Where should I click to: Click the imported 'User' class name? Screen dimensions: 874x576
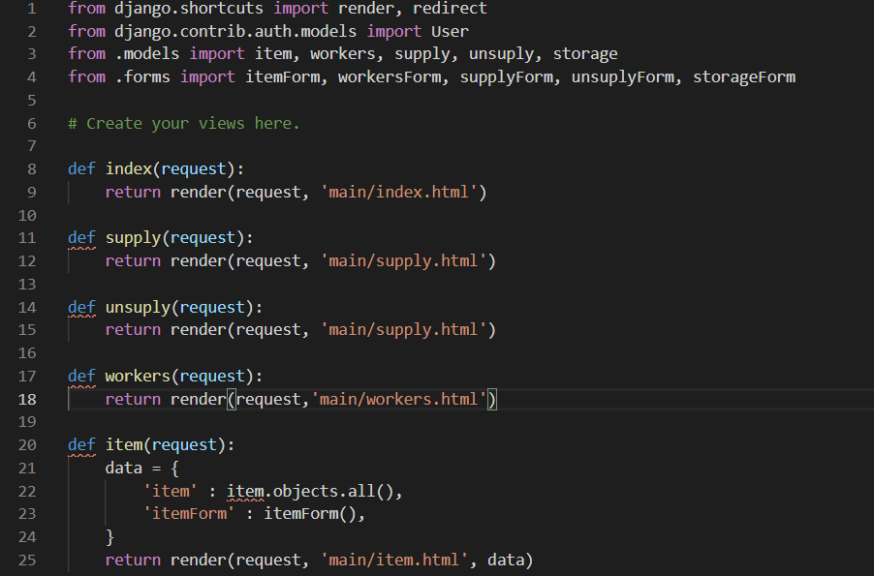(450, 31)
